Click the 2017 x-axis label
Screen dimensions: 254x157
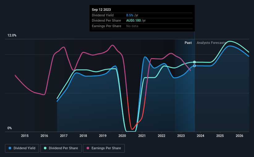[x=64, y=136]
